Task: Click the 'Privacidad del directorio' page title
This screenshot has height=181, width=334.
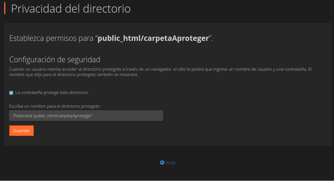Action: (71, 9)
